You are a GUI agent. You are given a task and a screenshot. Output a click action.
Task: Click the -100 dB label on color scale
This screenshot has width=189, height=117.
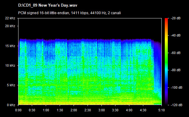[x=177, y=88]
